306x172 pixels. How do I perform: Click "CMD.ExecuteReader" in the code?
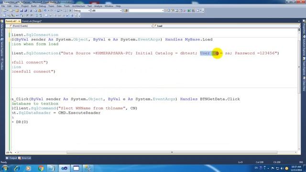[x=79, y=113]
